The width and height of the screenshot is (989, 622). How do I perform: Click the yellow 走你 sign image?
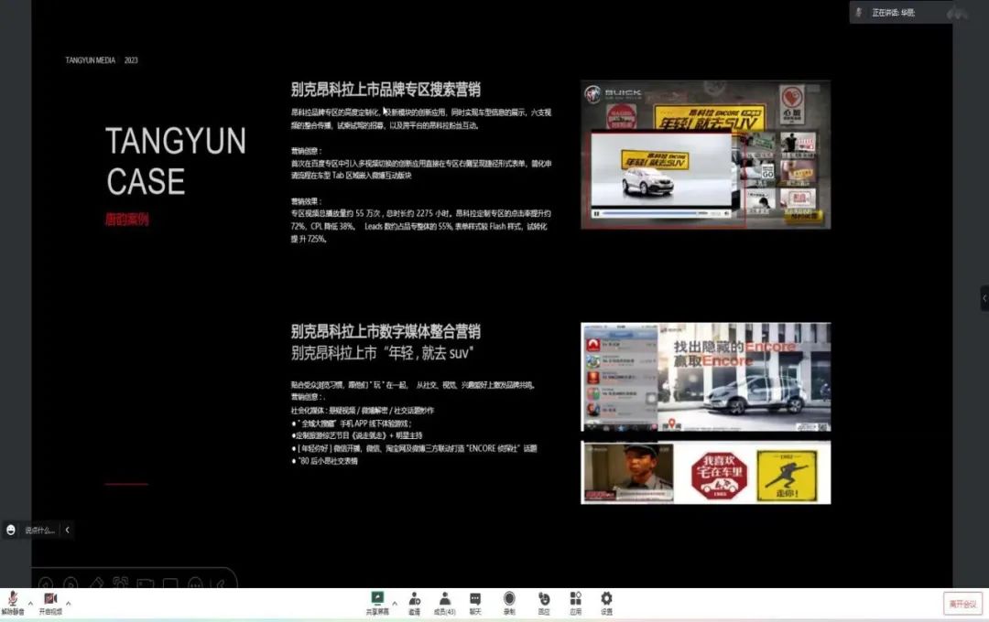[787, 475]
